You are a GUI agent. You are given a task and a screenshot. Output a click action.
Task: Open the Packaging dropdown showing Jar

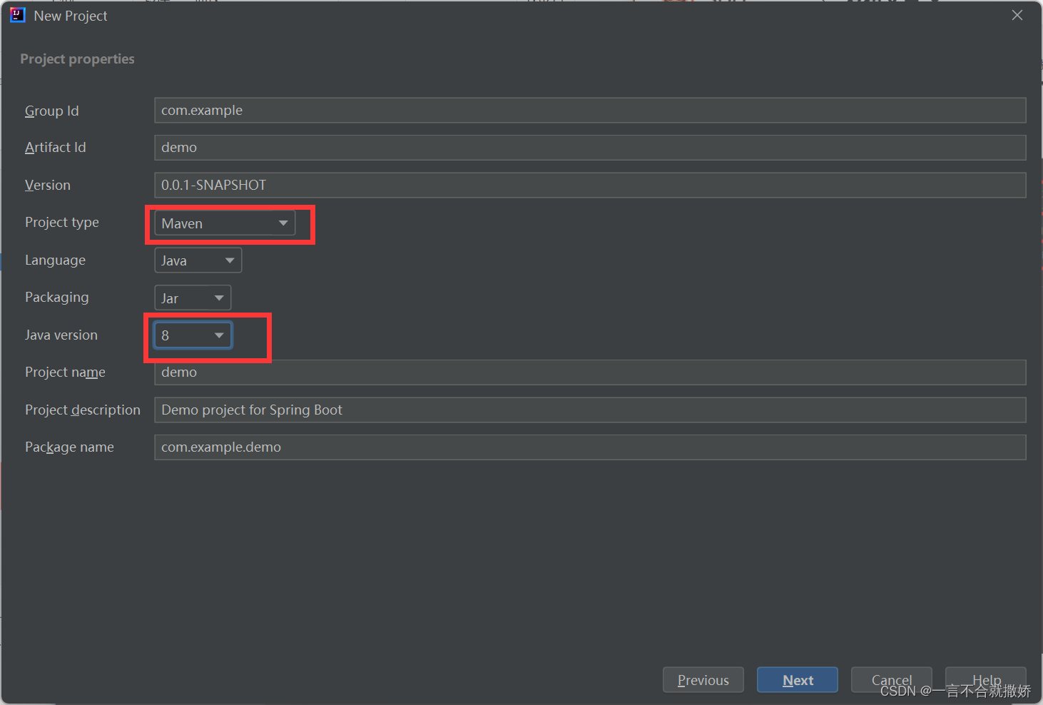[193, 298]
